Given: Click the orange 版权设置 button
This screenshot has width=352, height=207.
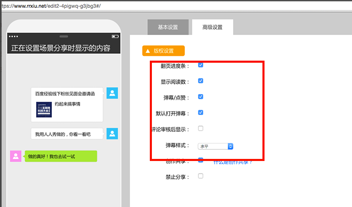Looking at the screenshot, I should (163, 51).
